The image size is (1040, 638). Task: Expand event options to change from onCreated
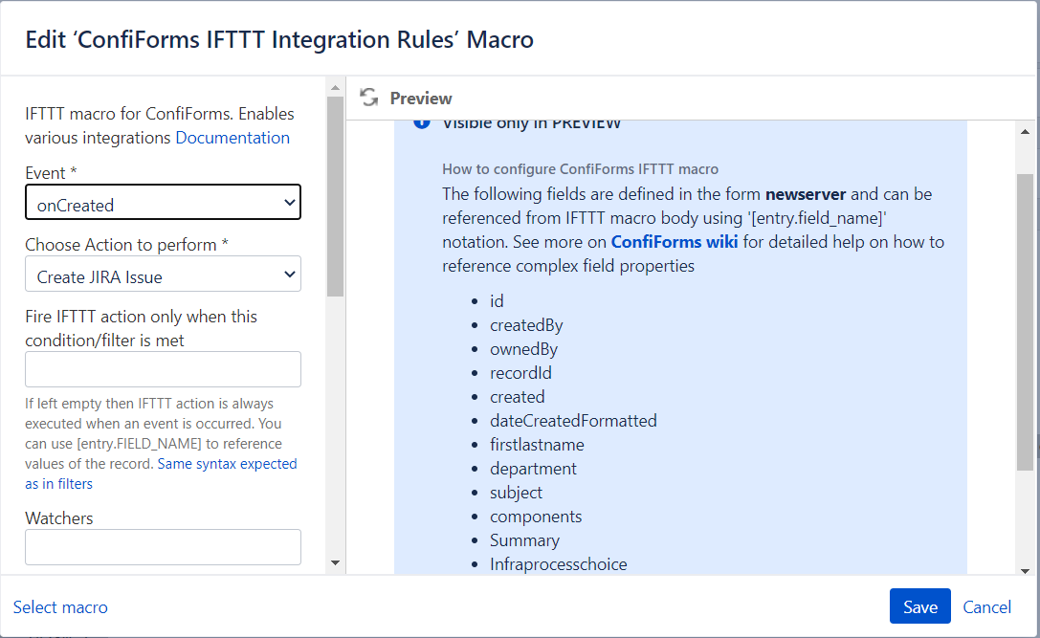tap(163, 203)
